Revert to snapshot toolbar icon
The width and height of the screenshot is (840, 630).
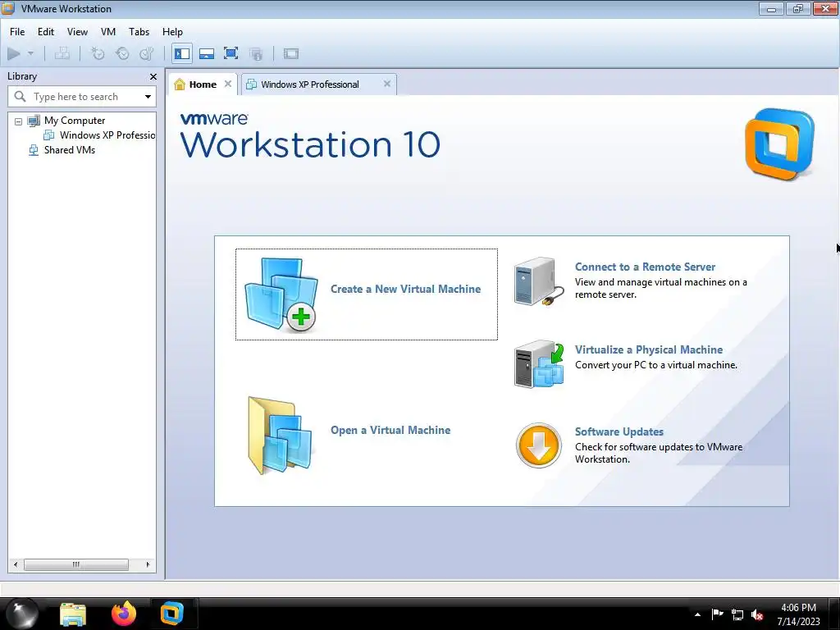point(122,53)
